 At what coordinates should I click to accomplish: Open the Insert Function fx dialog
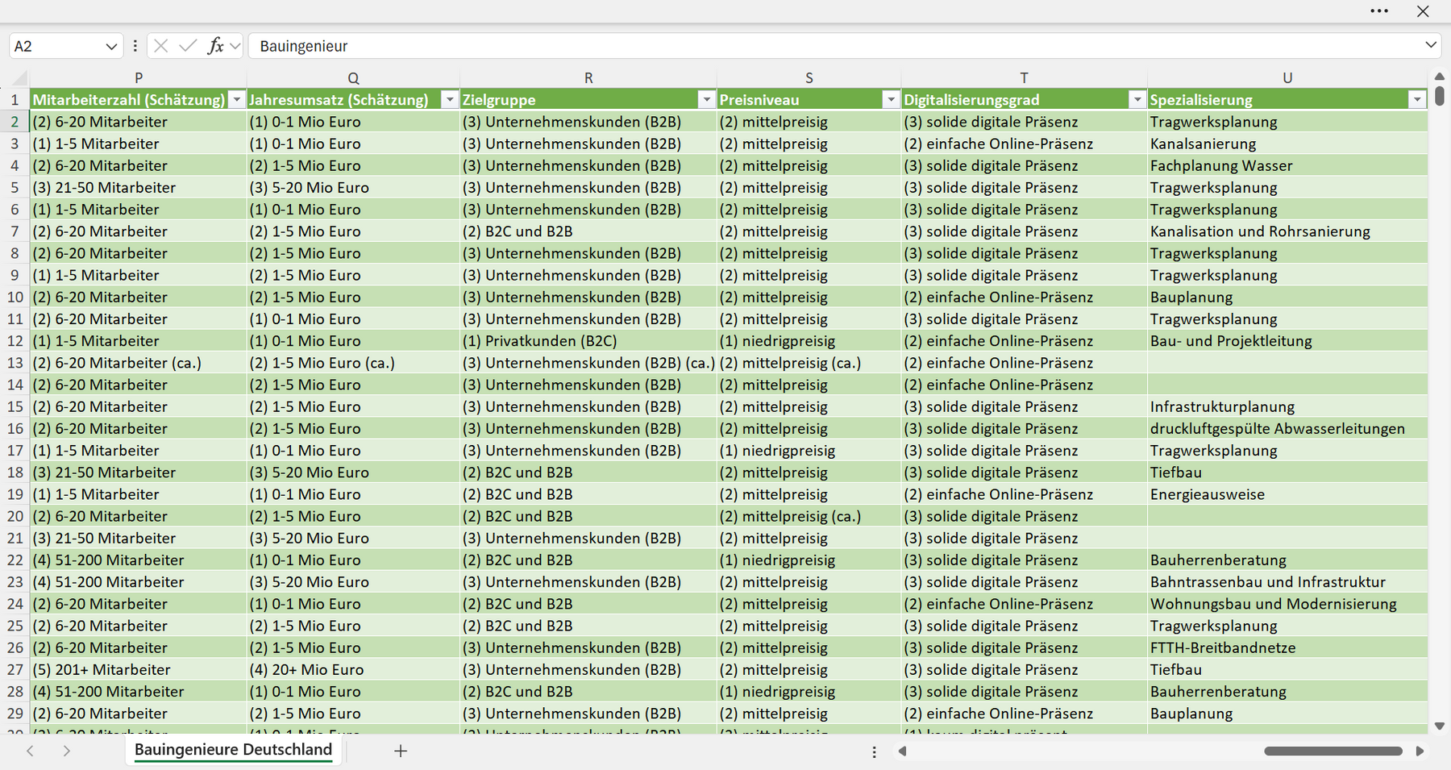click(x=215, y=46)
